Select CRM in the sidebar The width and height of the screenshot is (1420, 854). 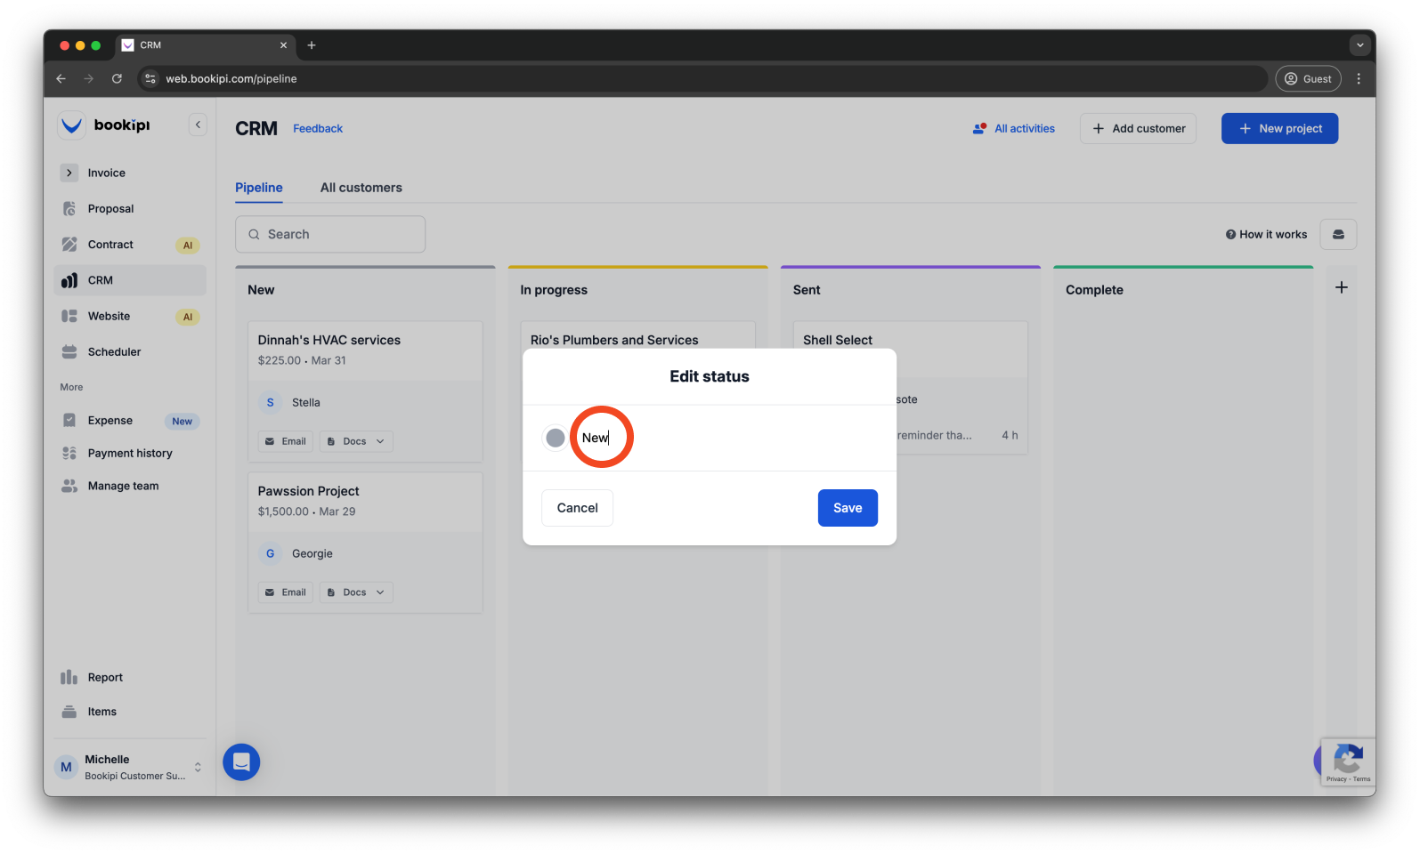point(130,280)
